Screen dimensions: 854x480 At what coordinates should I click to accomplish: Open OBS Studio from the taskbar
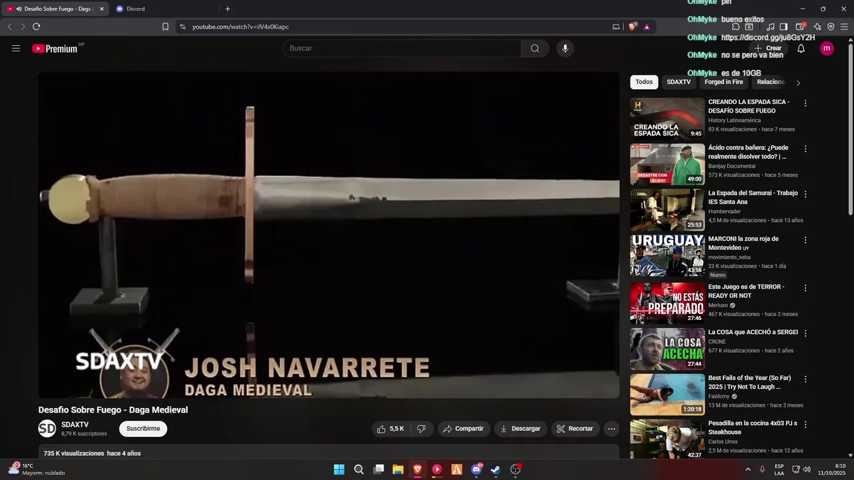516,469
